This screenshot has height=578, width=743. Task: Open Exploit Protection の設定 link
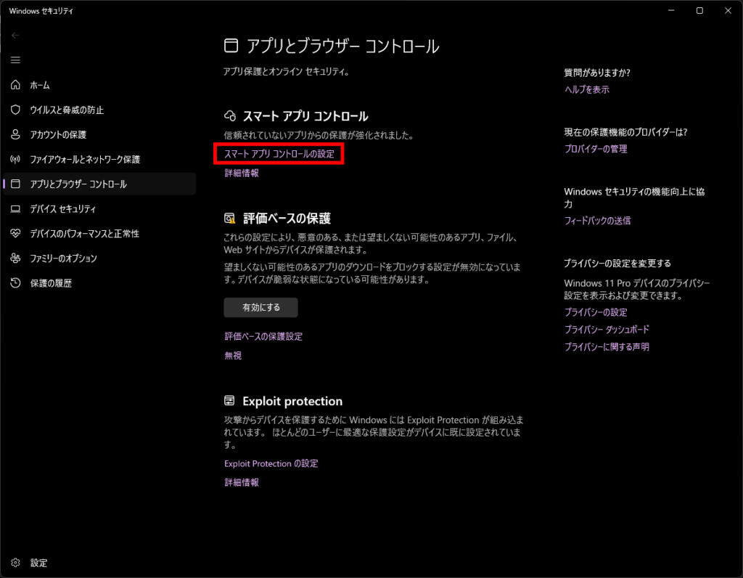[x=271, y=463]
